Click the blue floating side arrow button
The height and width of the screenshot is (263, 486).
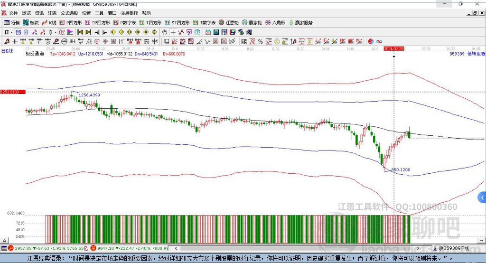pos(482,197)
